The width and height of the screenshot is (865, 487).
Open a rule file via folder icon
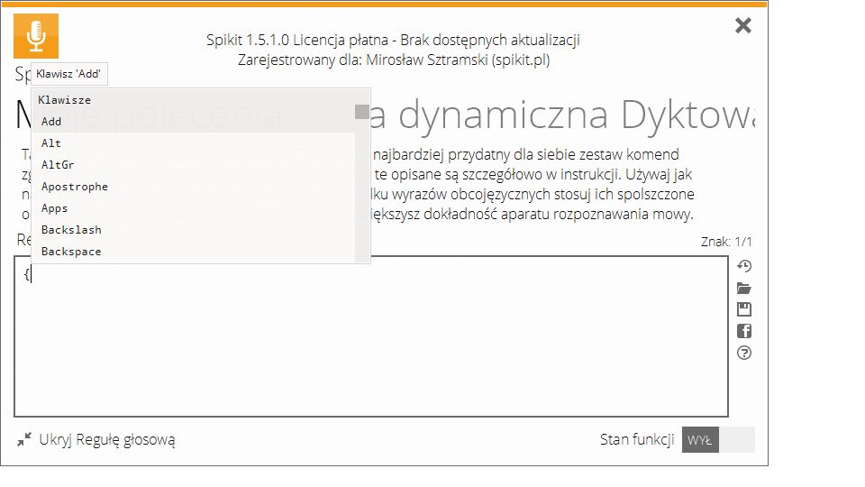pyautogui.click(x=744, y=289)
